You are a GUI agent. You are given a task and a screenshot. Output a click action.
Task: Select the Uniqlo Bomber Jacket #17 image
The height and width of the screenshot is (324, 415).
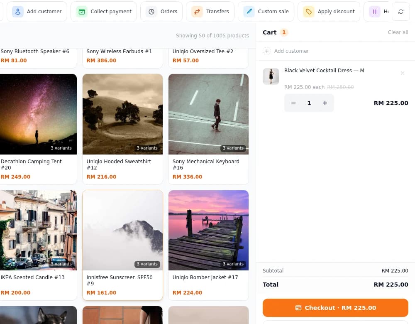tap(209, 230)
